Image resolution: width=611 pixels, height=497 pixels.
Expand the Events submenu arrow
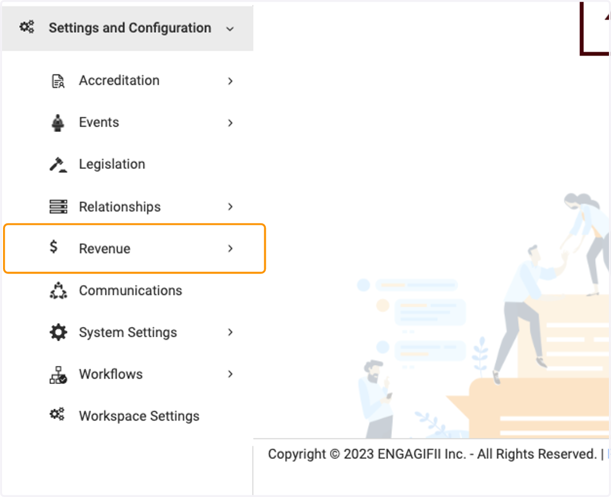pos(230,123)
